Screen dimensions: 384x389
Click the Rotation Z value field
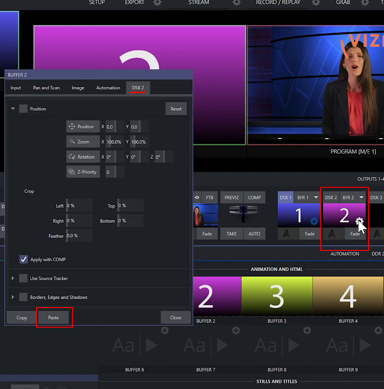(163, 157)
